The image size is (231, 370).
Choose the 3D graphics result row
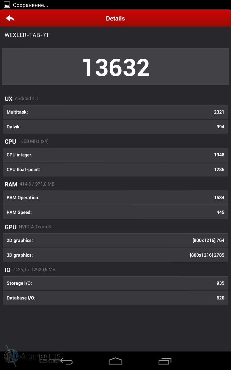click(115, 255)
